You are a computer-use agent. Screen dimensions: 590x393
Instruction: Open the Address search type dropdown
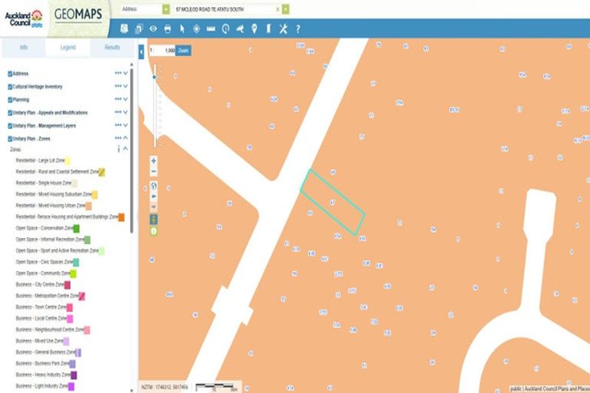166,9
